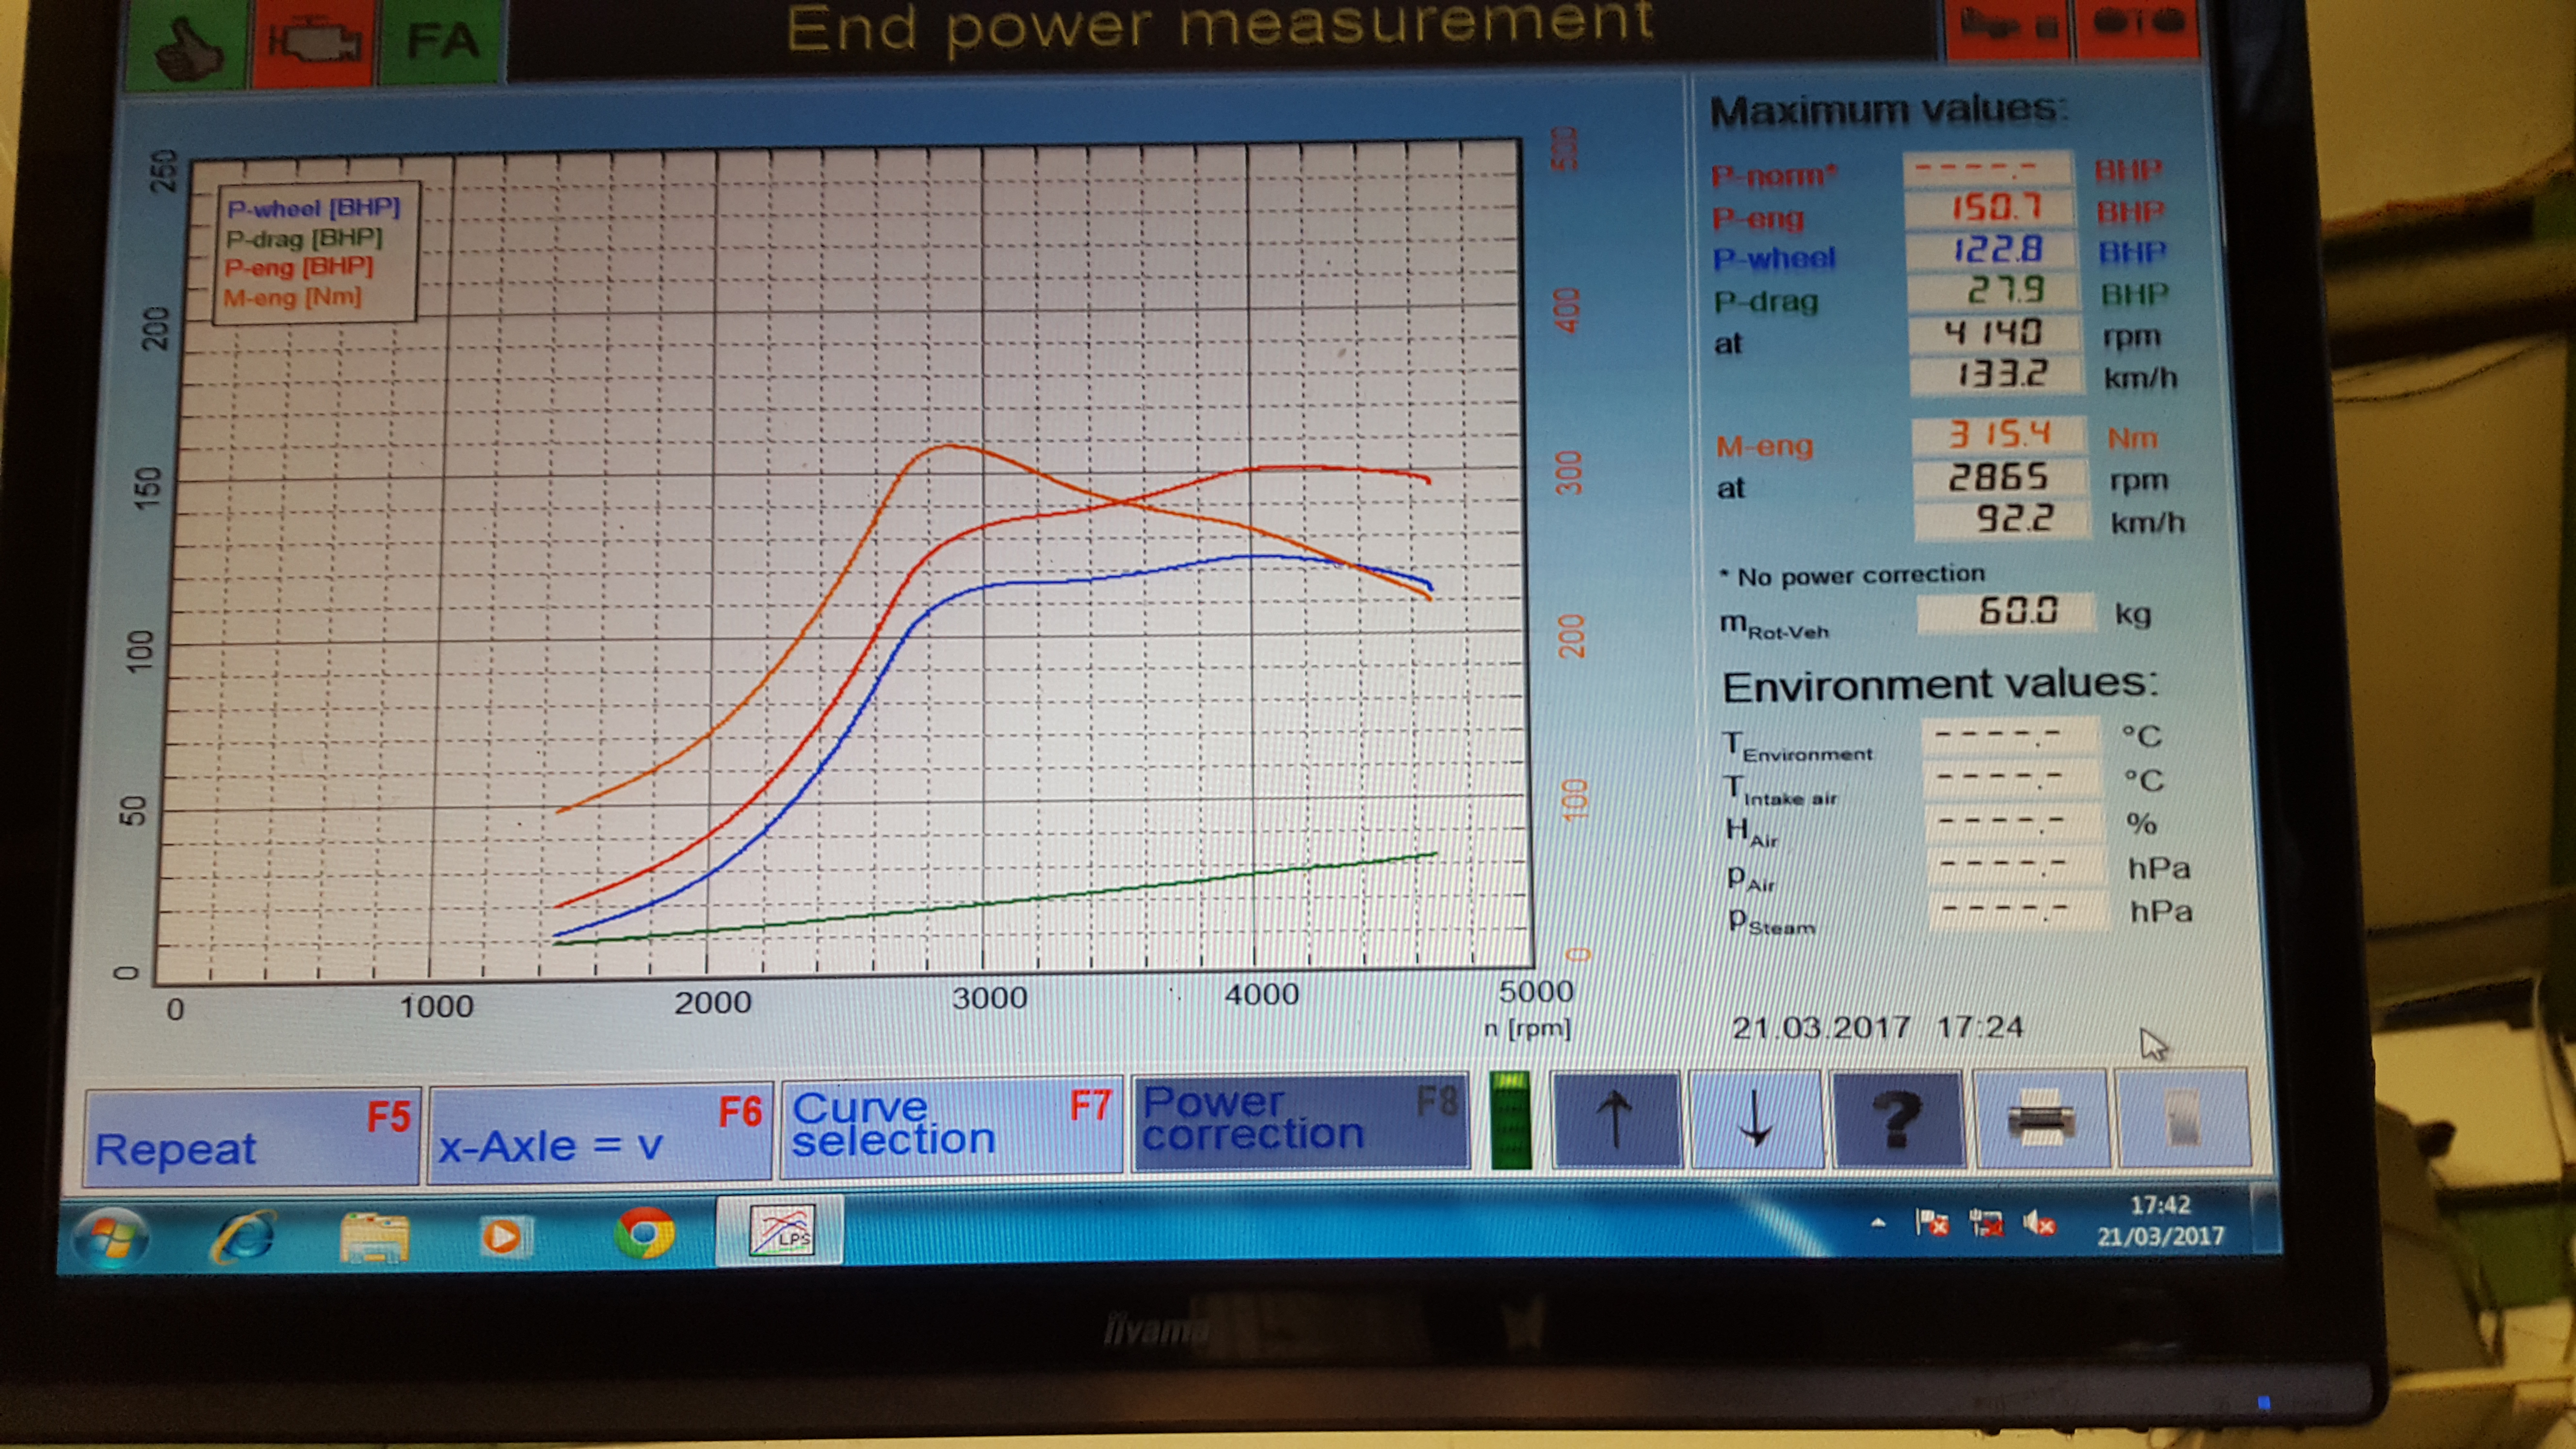This screenshot has width=2576, height=1449.
Task: Click the End power measurement title
Action: 1221,27
